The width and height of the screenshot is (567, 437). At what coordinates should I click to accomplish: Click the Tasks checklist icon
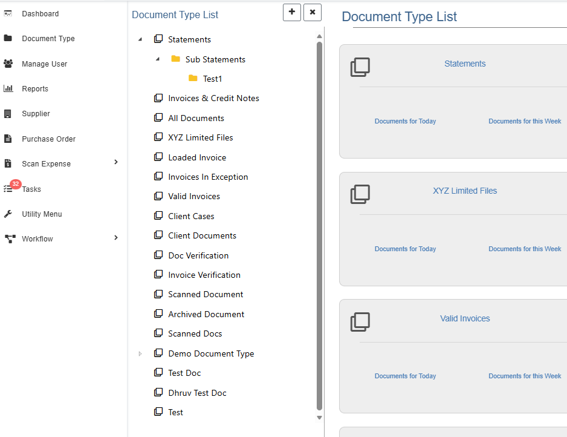pyautogui.click(x=8, y=189)
